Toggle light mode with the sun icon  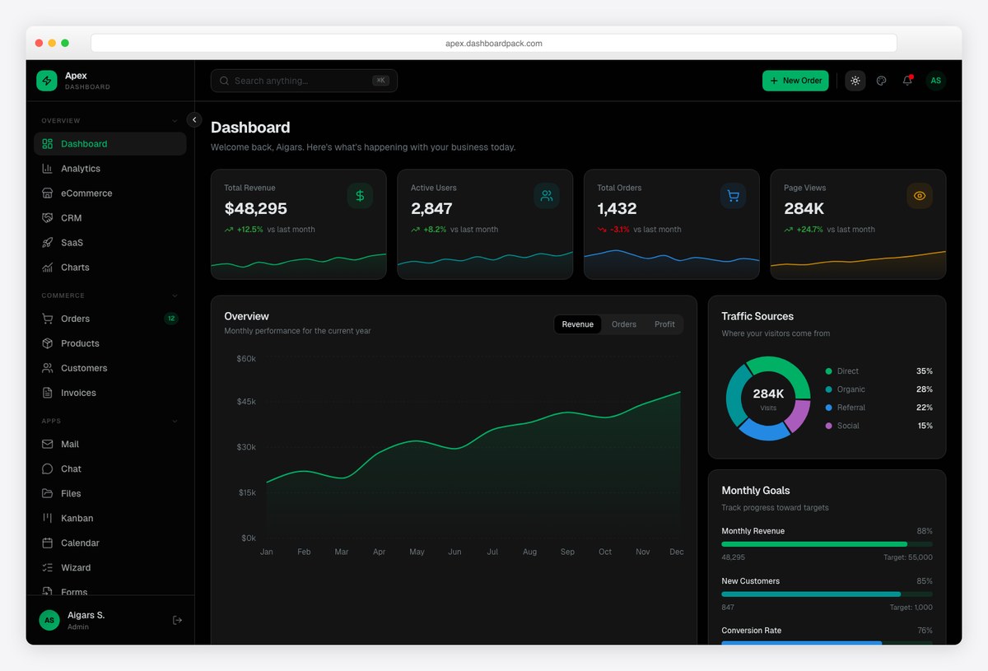(x=855, y=81)
